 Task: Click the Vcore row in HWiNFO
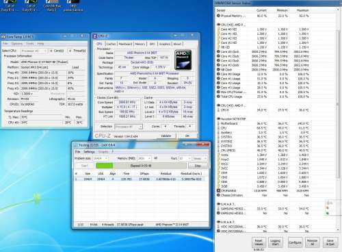(x=263, y=155)
